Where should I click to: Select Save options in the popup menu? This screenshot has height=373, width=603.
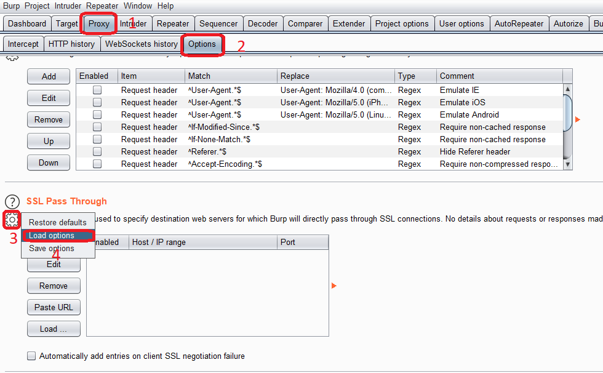click(x=52, y=249)
